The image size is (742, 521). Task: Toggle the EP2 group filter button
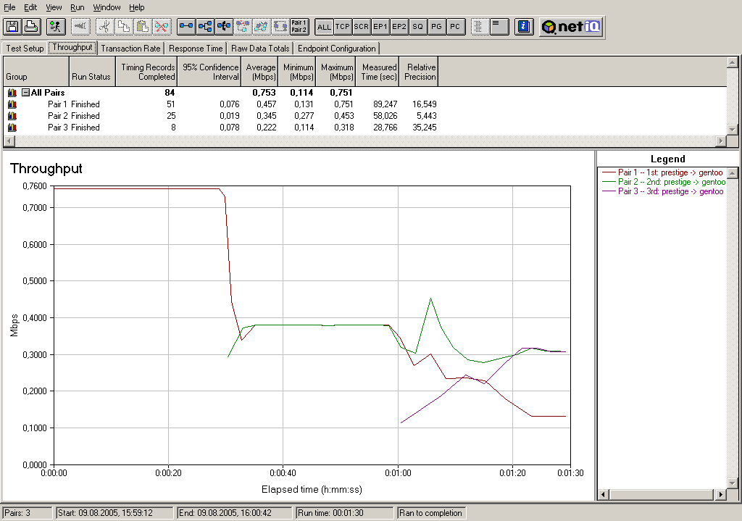399,27
